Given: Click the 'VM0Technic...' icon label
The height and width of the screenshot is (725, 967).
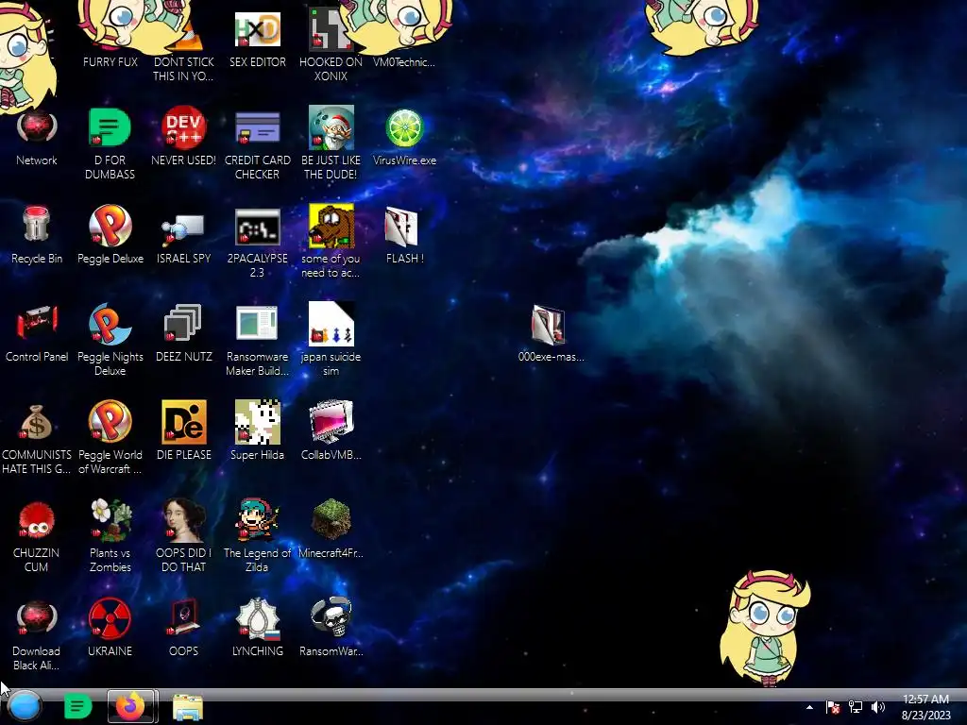Looking at the screenshot, I should pyautogui.click(x=404, y=62).
